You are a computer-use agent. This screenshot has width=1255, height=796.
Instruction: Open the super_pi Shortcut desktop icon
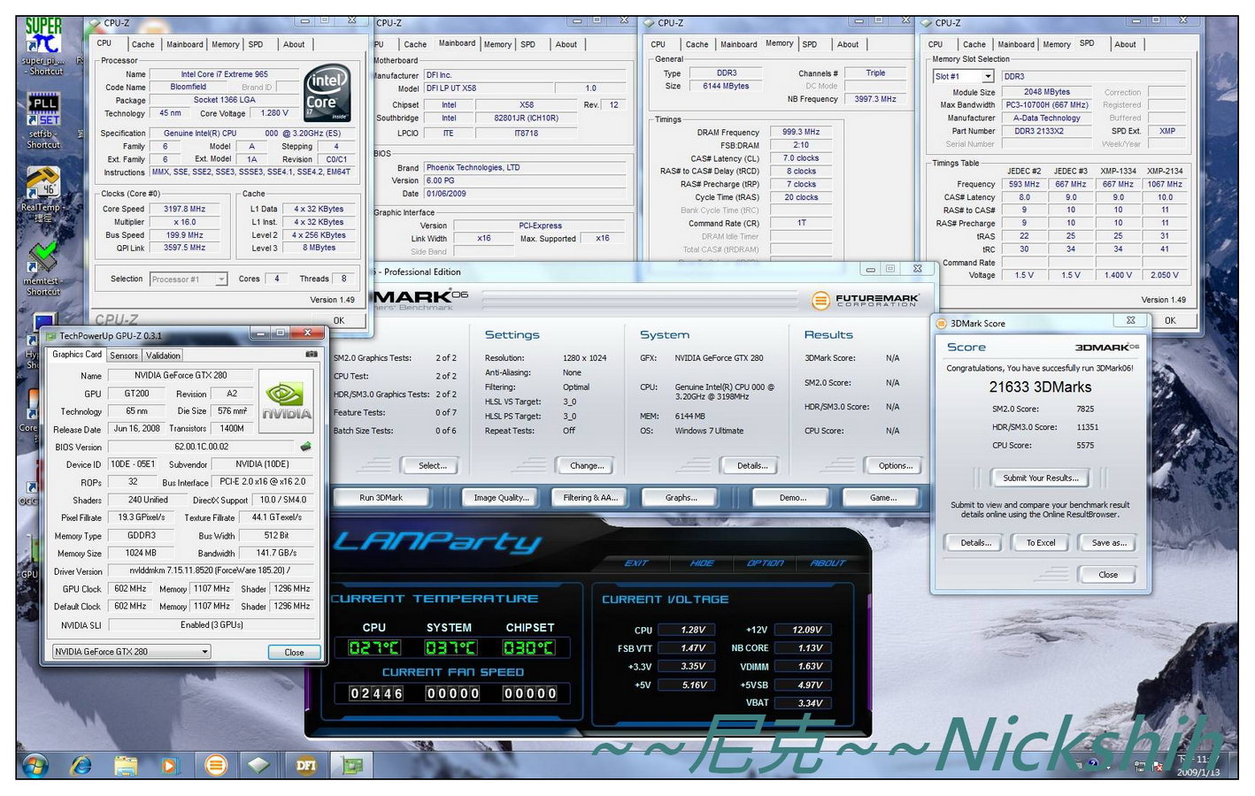(42, 44)
